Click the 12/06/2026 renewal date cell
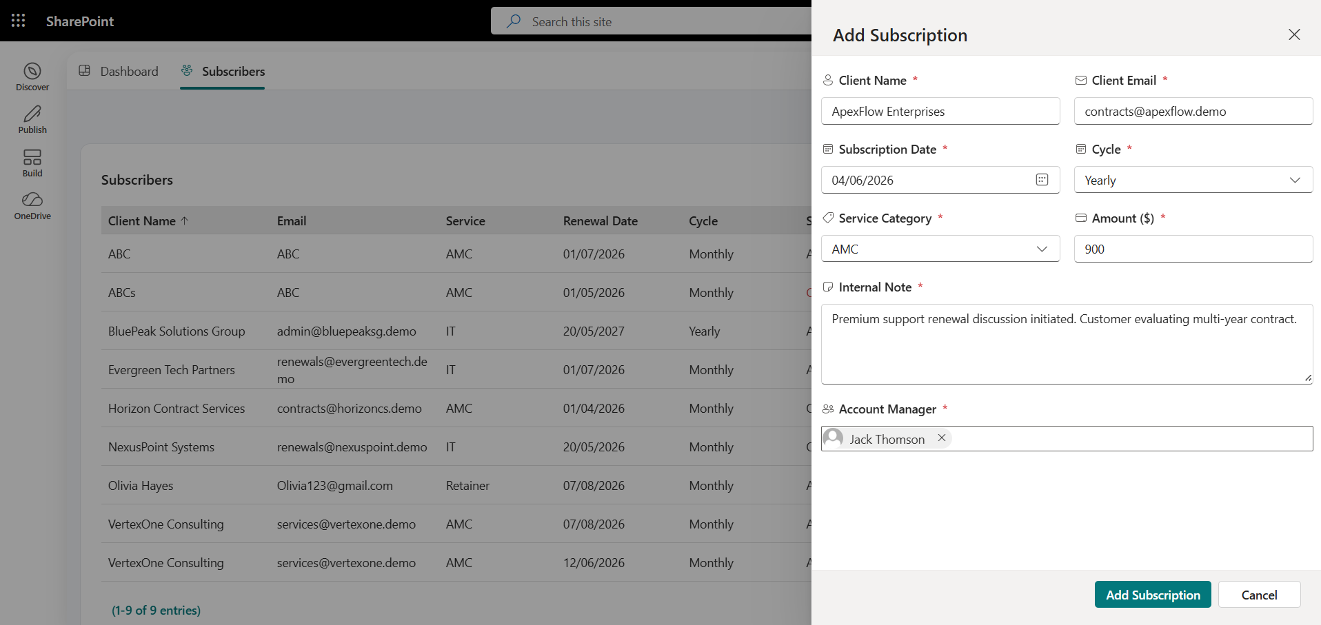 [x=594, y=562]
